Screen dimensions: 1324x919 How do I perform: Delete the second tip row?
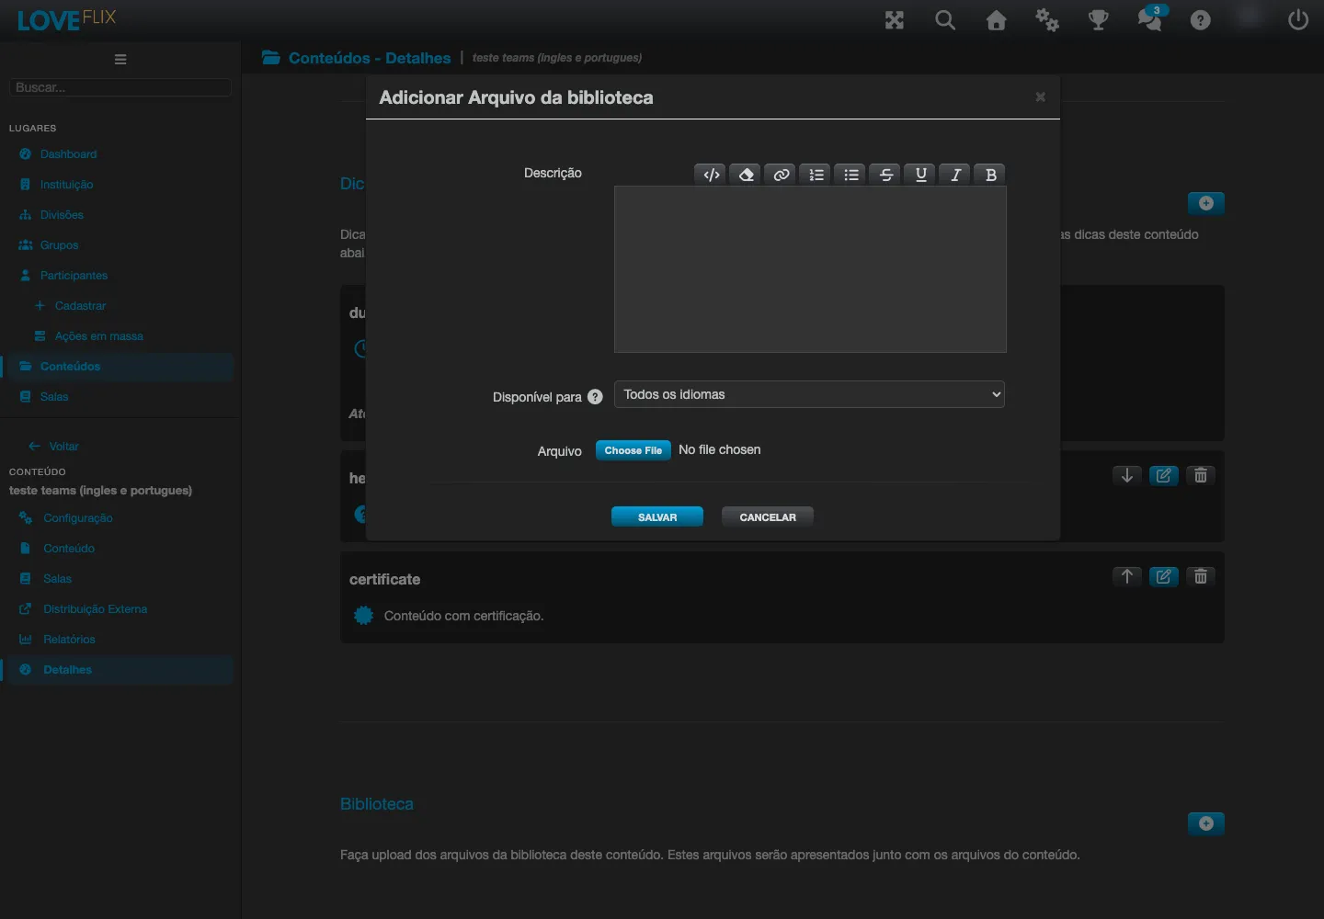(1201, 475)
